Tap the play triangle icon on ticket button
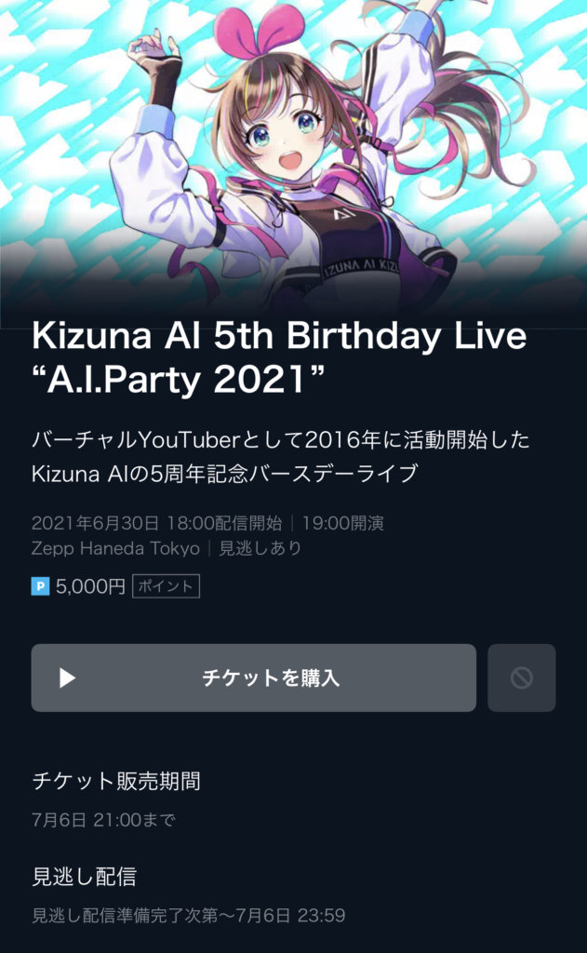 pos(67,678)
